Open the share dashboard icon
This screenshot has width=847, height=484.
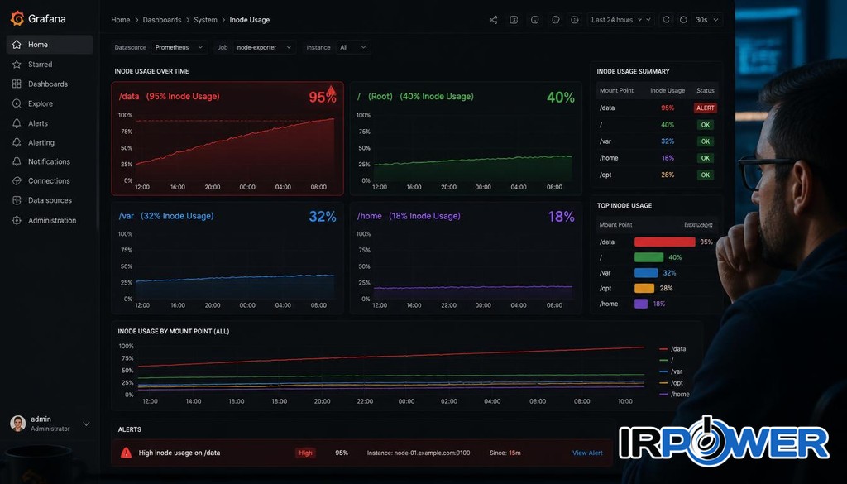tap(493, 20)
